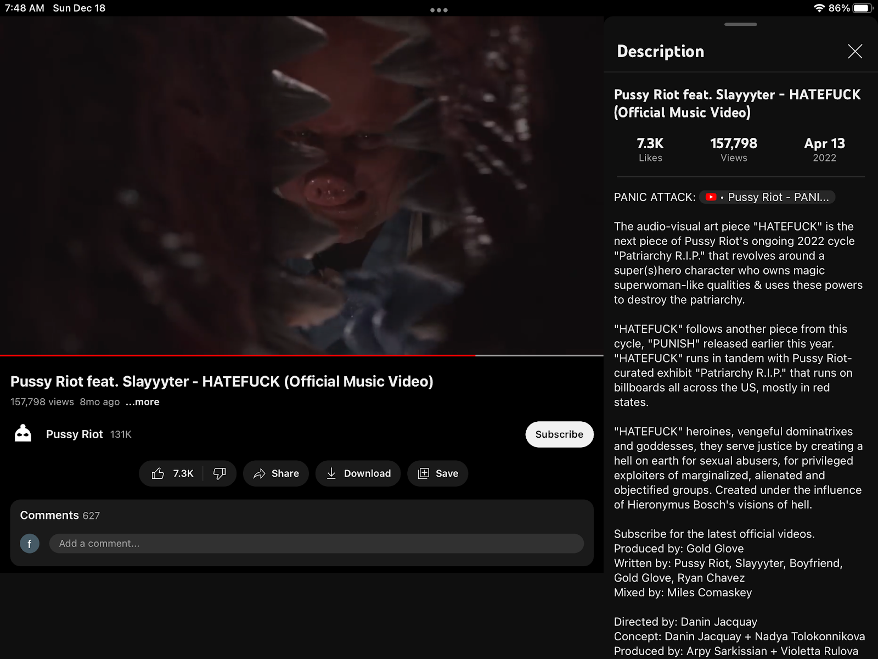This screenshot has height=659, width=878.
Task: Tap the Wi-Fi status icon
Action: pos(819,8)
